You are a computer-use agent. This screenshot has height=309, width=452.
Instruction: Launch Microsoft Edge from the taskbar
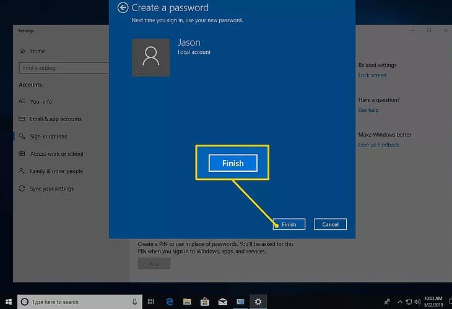[x=169, y=302]
